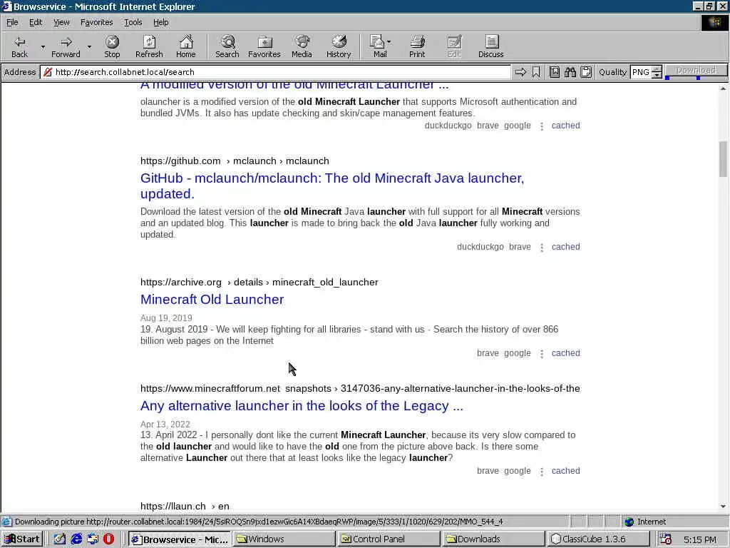The width and height of the screenshot is (730, 548).
Task: Switch to ClassiCube 1.3.6 taskbar window
Action: coord(599,539)
